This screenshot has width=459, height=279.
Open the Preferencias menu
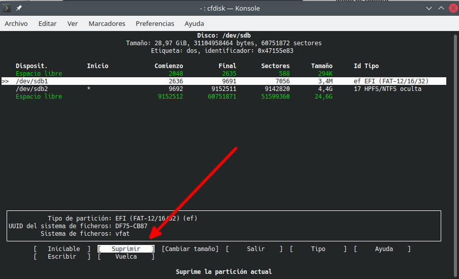(x=155, y=23)
